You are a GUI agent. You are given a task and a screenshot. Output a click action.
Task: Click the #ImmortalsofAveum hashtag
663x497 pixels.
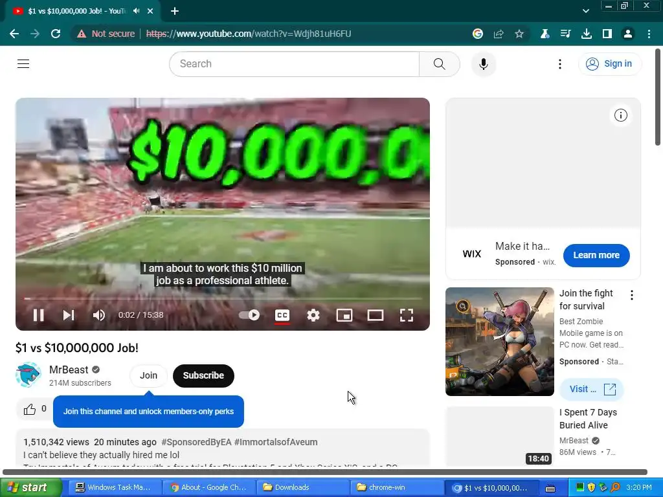pos(276,442)
